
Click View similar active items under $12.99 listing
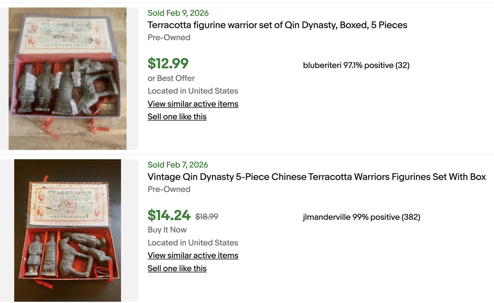coord(193,104)
